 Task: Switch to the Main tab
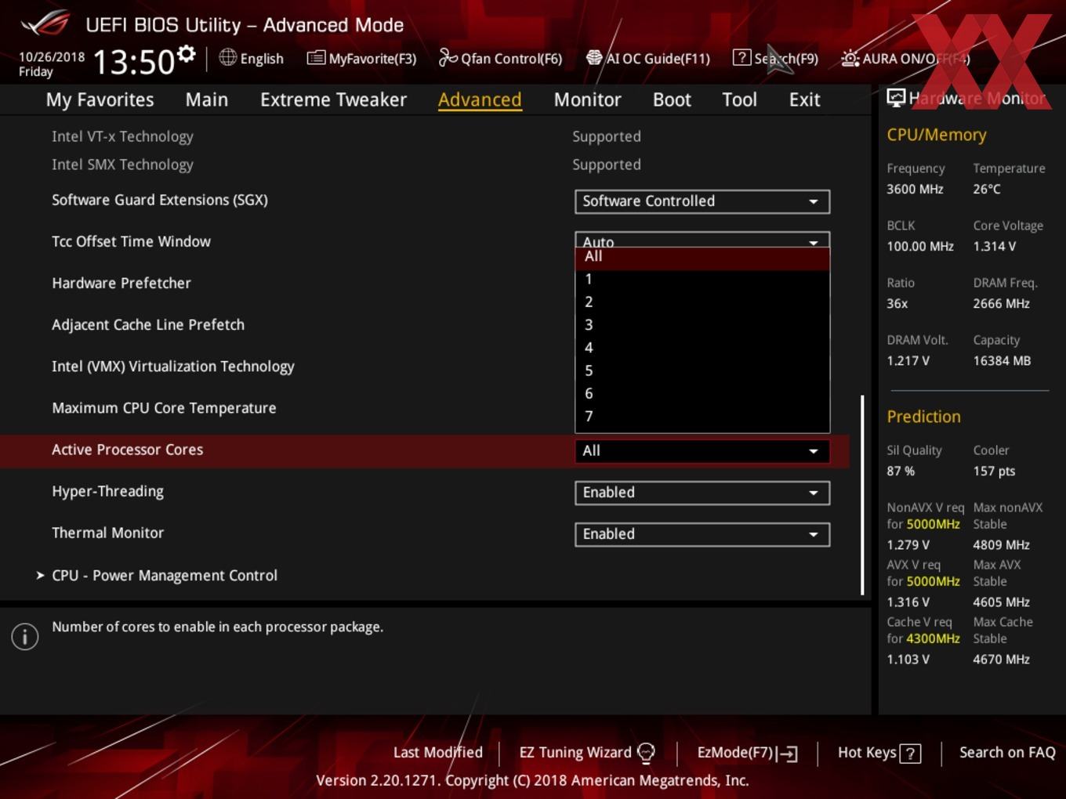(207, 99)
